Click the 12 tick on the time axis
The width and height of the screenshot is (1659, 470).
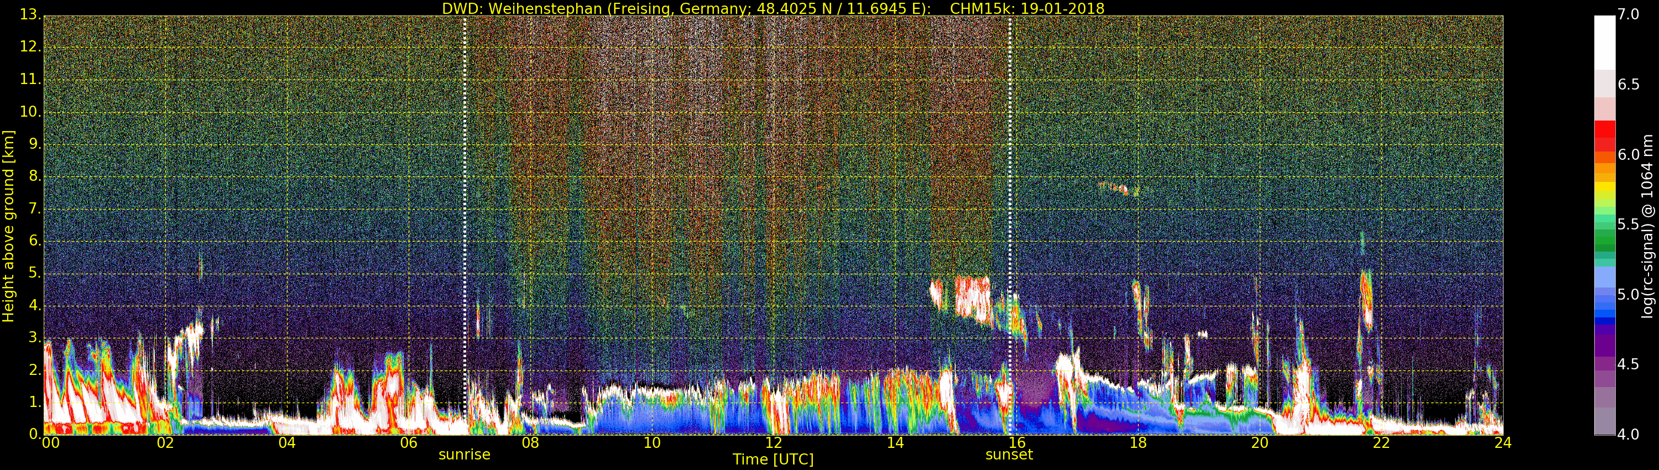pyautogui.click(x=774, y=443)
